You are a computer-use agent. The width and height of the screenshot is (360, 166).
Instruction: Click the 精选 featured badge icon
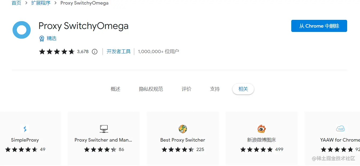[x=42, y=38]
